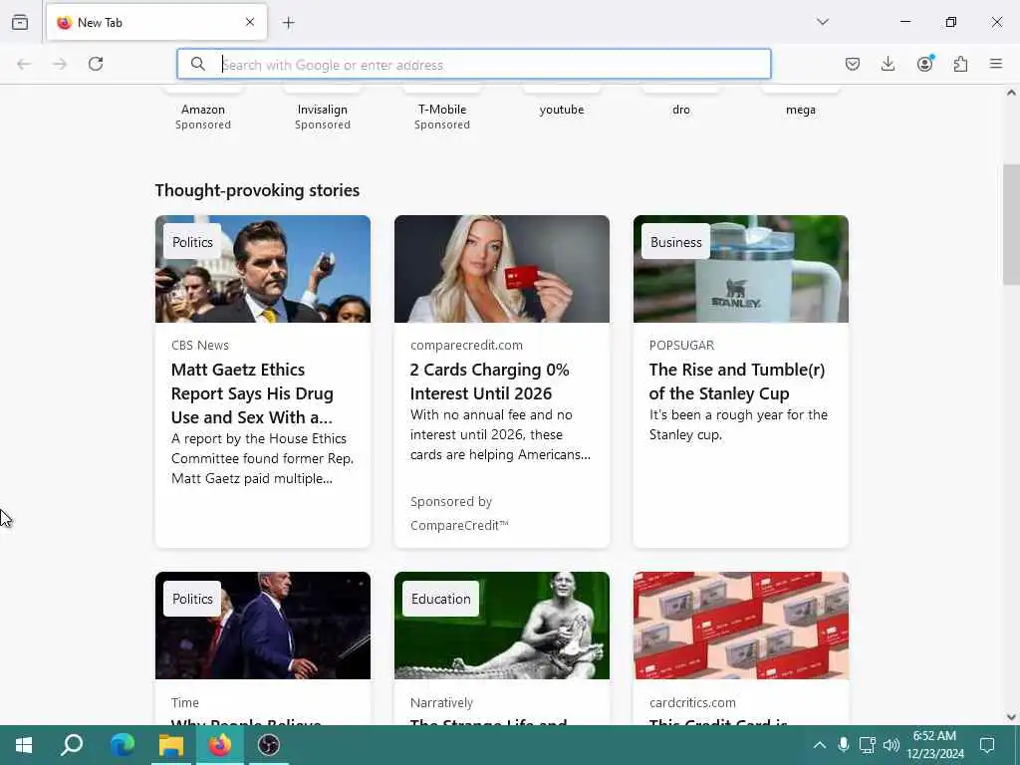Open The Rise and Tumble(r) headline
Viewport: 1020px width, 765px height.
(737, 382)
